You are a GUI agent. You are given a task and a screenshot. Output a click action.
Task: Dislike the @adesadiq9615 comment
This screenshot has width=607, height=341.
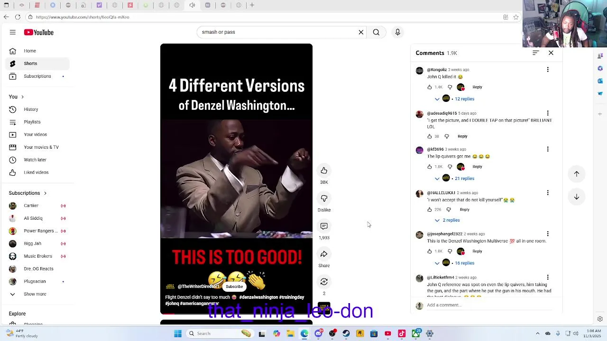447,136
